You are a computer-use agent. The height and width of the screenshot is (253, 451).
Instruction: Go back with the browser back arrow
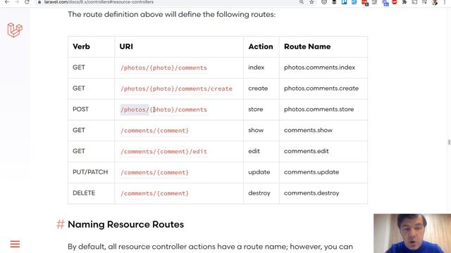pyautogui.click(x=6, y=2)
